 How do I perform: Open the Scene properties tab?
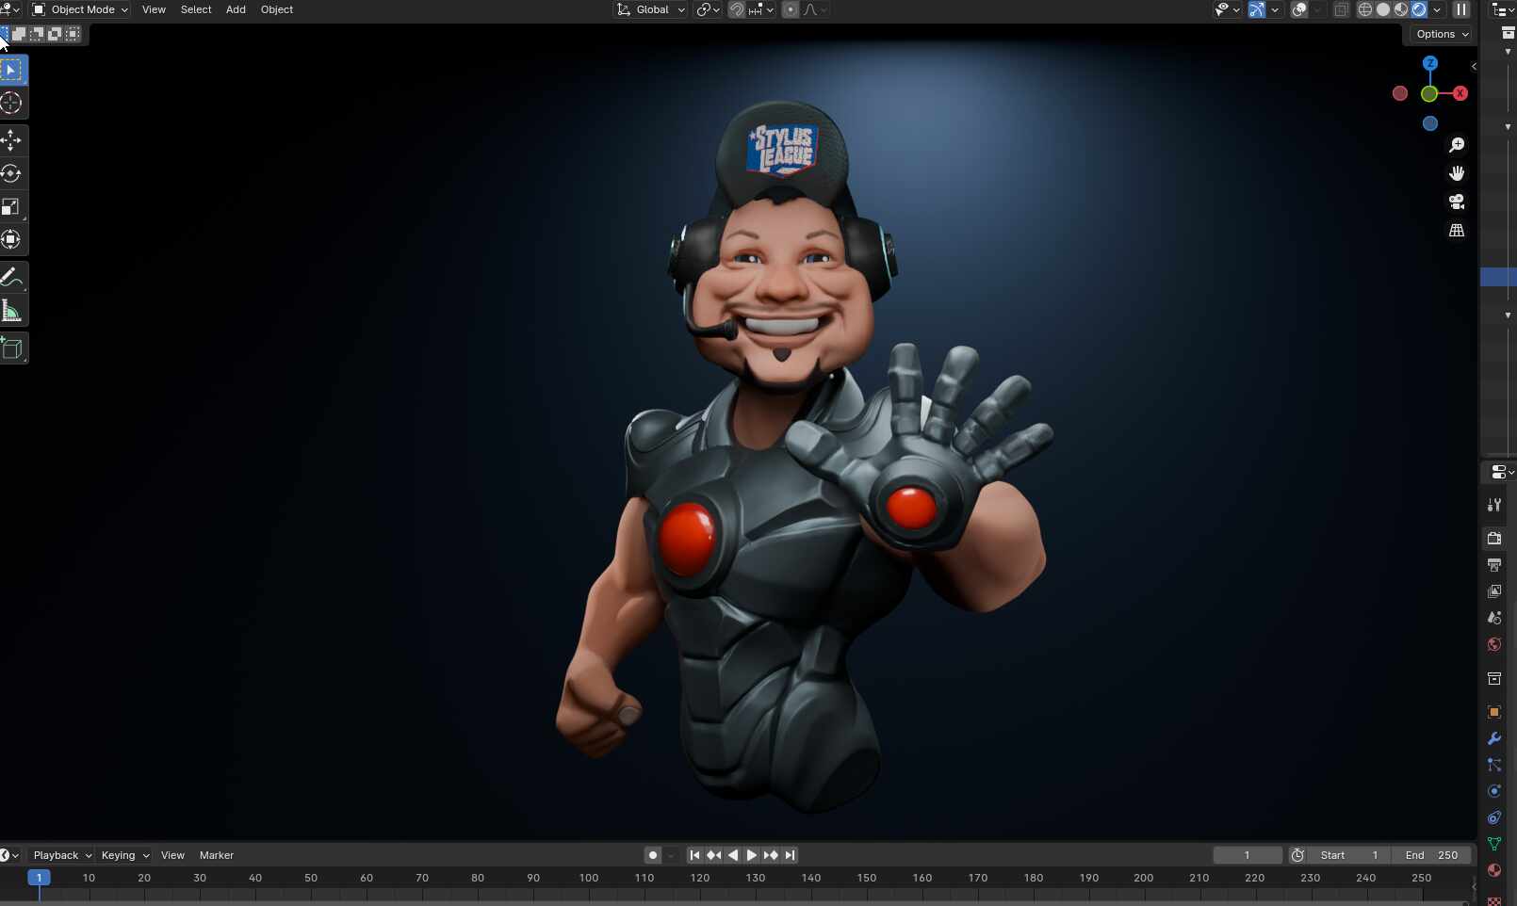(1494, 618)
